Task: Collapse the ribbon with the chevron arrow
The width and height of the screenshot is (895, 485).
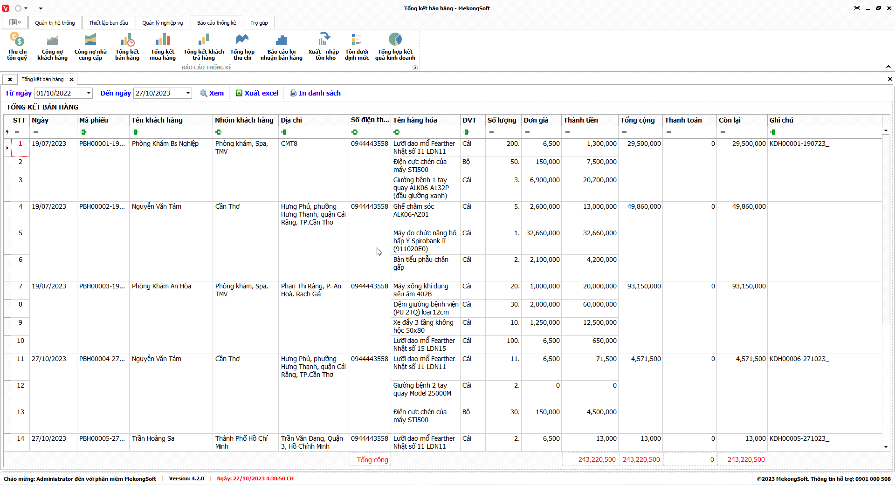Action: tap(888, 67)
